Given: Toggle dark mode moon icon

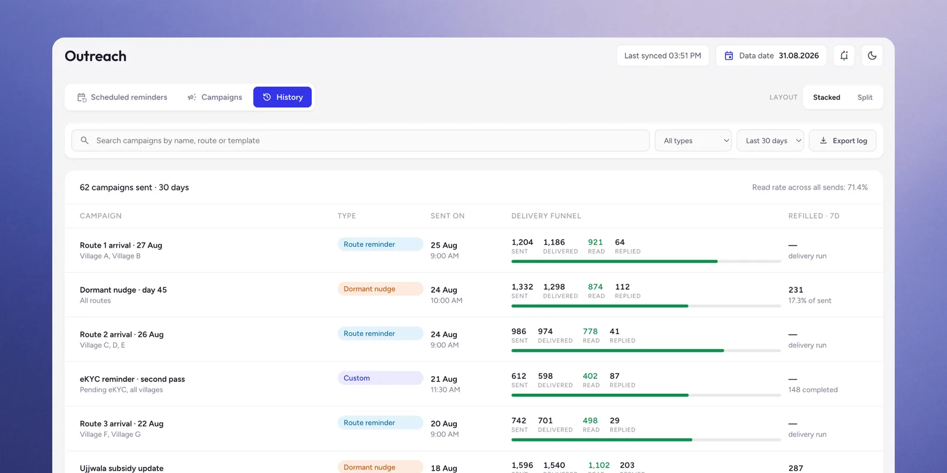Looking at the screenshot, I should point(872,56).
